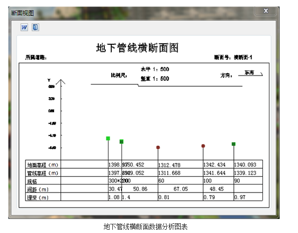Click the 地下管线横断面图 title
Viewport: 298px width, 233px height.
point(137,47)
